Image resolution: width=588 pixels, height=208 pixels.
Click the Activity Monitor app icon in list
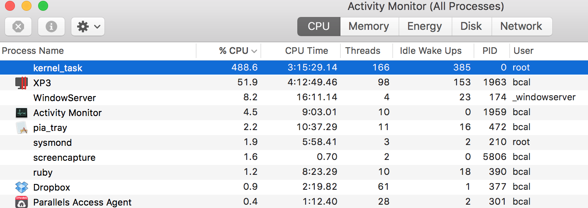21,113
